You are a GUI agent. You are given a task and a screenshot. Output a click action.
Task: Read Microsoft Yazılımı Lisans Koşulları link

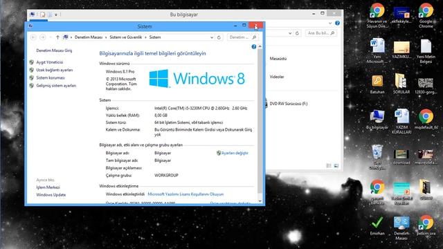pos(186,194)
